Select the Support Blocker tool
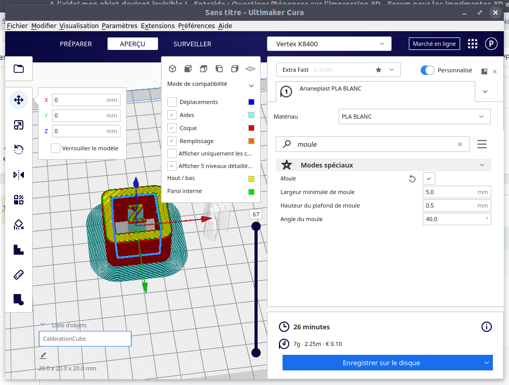Screen dimensions: 509x385 click(x=19, y=225)
